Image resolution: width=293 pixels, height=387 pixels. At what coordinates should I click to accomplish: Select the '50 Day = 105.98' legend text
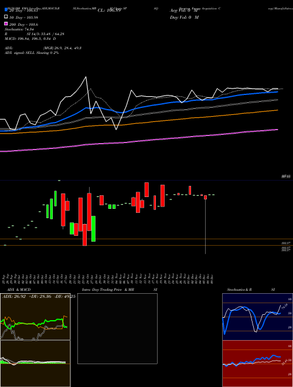point(23,18)
